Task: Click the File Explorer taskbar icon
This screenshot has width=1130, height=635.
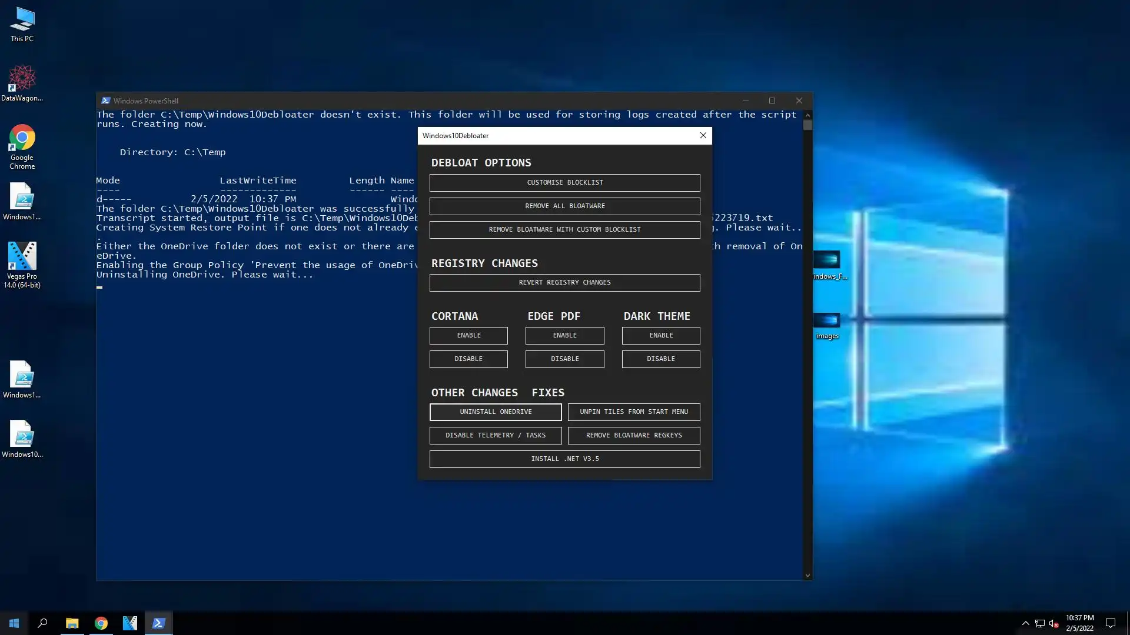Action: [72, 623]
